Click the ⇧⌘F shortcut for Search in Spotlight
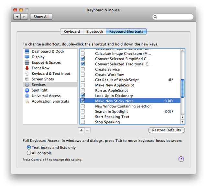 pyautogui.click(x=169, y=112)
